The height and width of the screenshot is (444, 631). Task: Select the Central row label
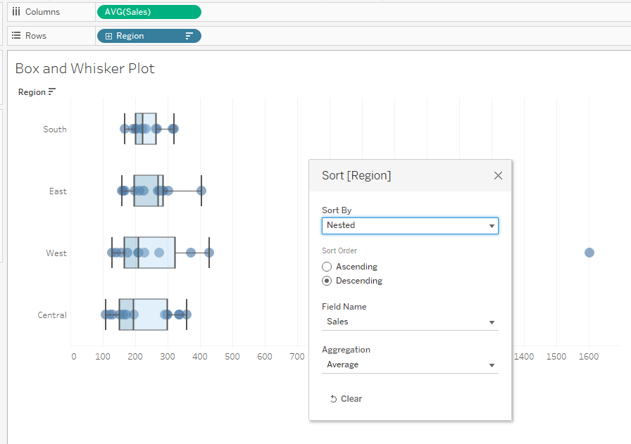click(52, 315)
